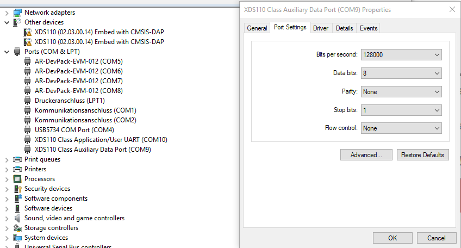461x248 pixels.
Task: Select XDS110 Class Application/User UART (COM10)
Action: [101, 140]
